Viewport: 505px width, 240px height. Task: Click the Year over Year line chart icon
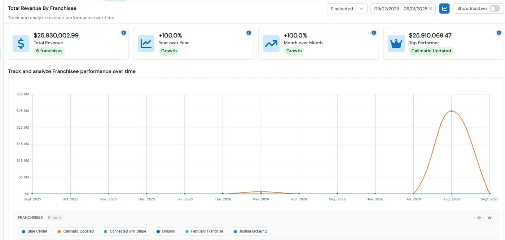pos(146,44)
